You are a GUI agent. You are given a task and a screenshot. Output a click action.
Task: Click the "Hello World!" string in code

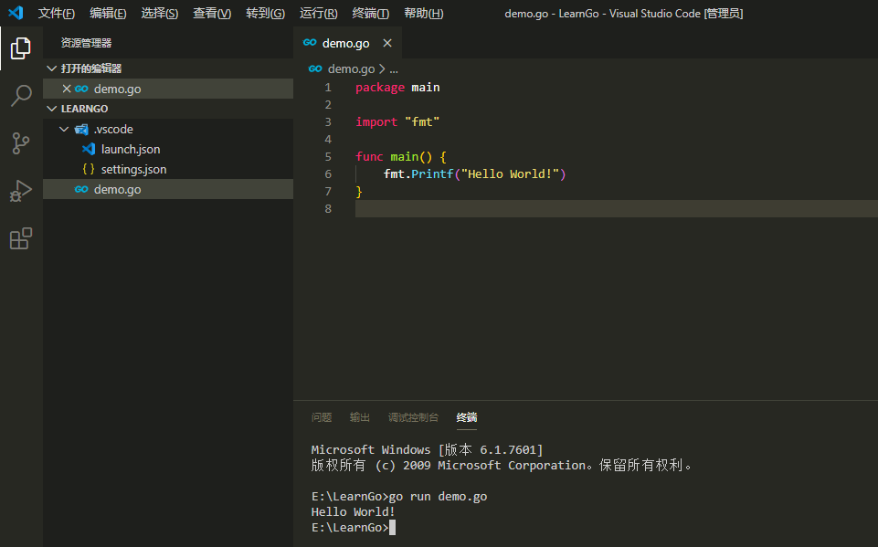click(510, 174)
